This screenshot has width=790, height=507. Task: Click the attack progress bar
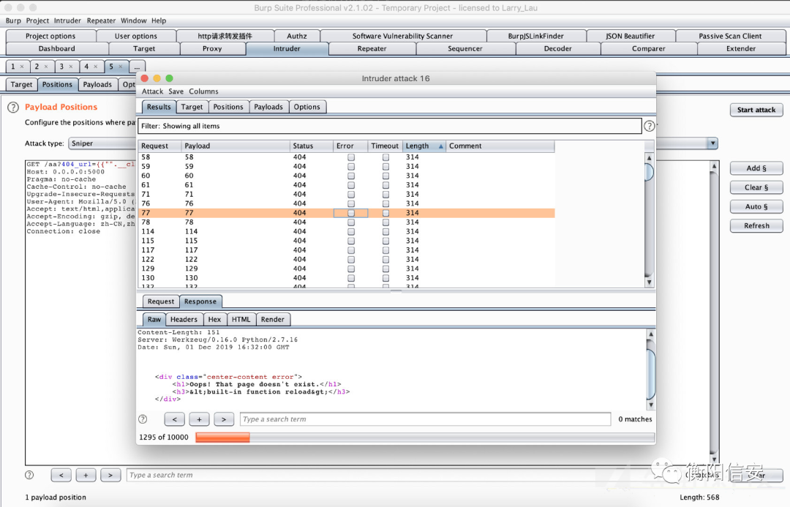425,437
